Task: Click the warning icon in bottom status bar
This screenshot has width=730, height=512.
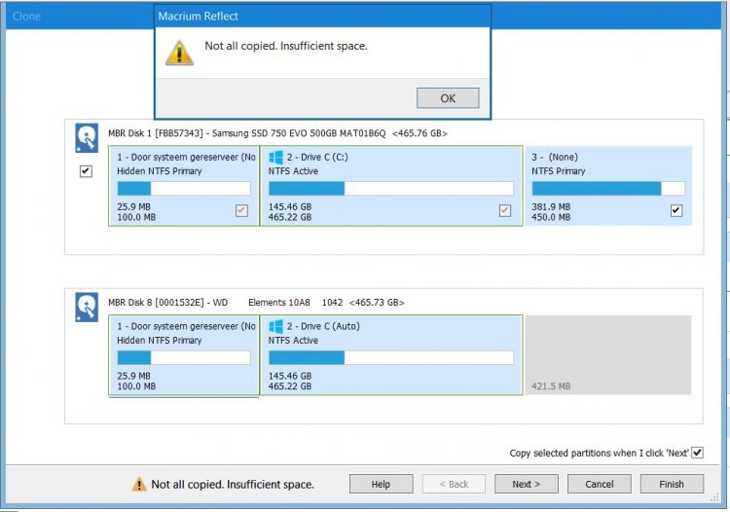Action: [x=139, y=484]
